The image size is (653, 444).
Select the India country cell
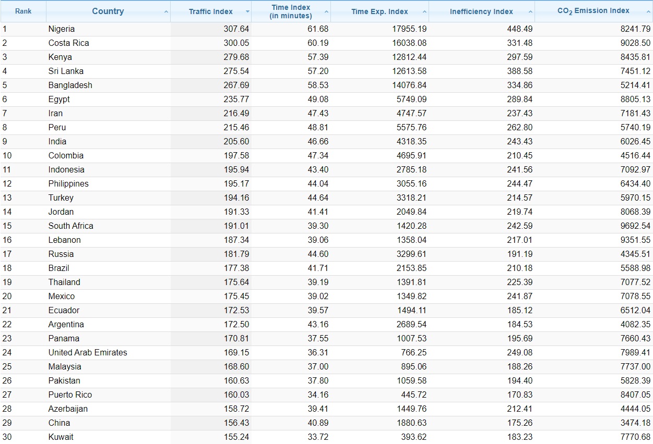[x=108, y=142]
